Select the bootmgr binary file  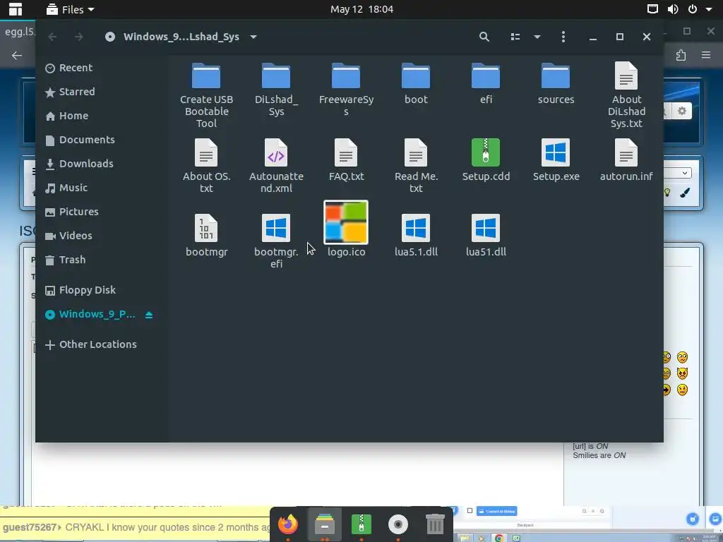tap(206, 235)
